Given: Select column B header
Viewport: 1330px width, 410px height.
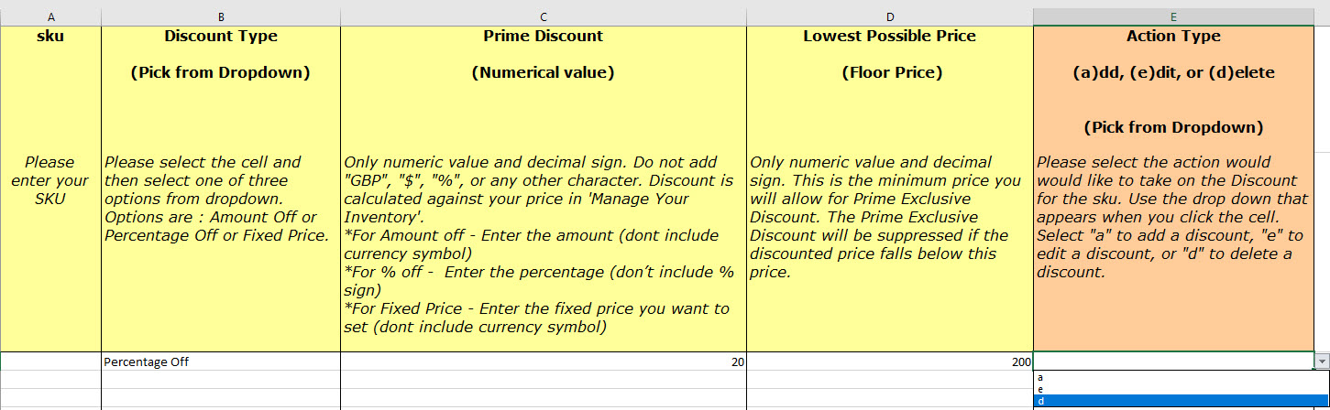Looking at the screenshot, I should point(221,16).
